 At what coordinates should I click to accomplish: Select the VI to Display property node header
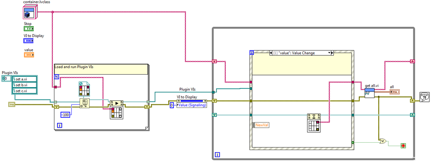[x=192, y=101]
